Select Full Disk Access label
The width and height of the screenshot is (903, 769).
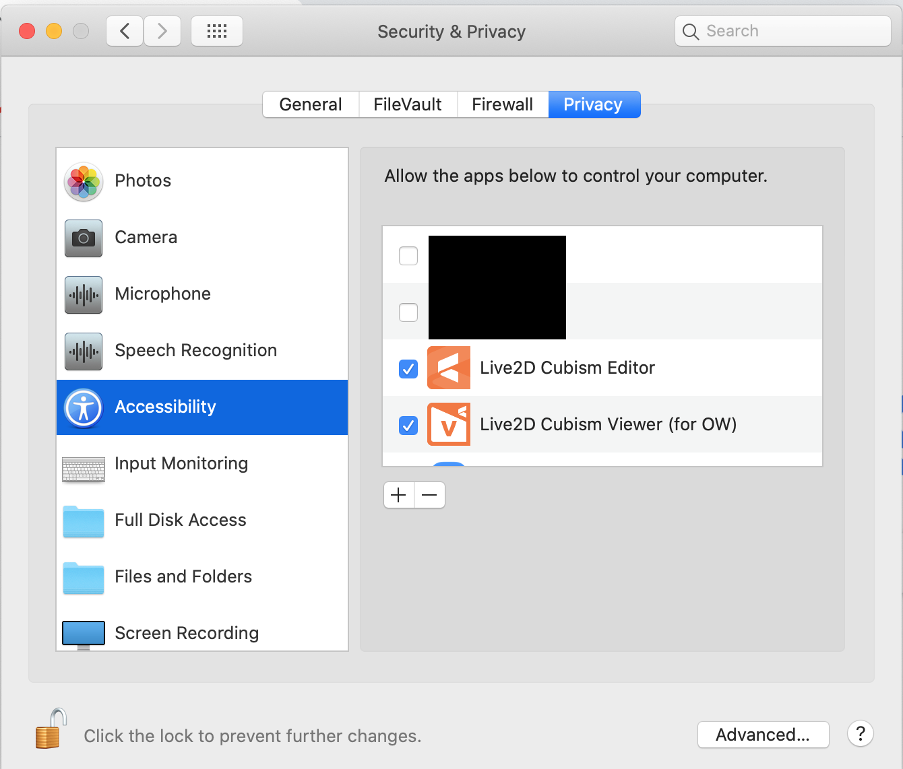tap(181, 520)
